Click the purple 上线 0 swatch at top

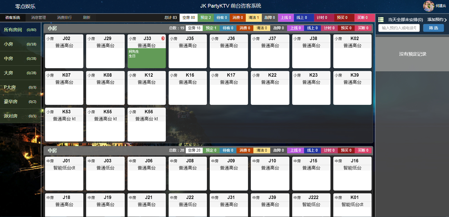(286, 17)
